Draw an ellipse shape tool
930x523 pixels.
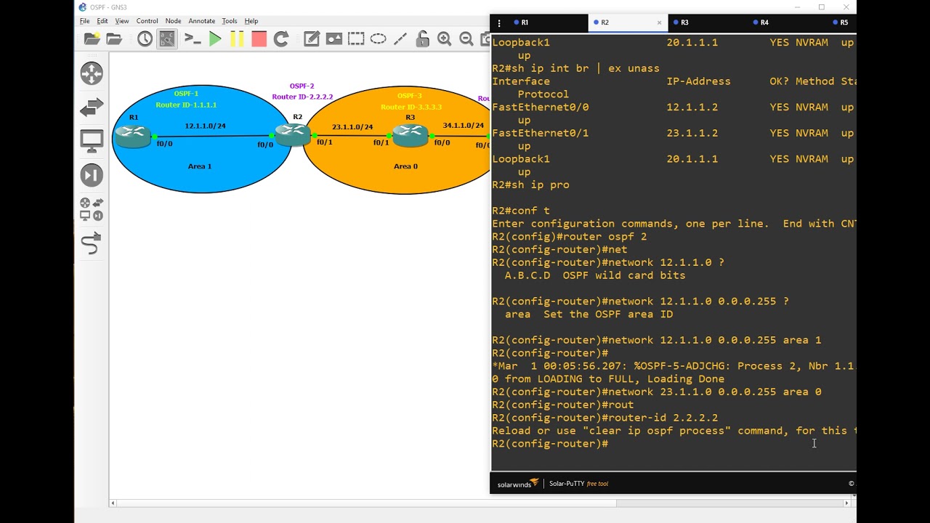378,39
